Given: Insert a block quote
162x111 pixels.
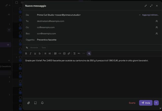Looking at the screenshot, I should (55, 53).
